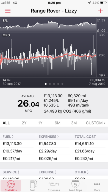The width and height of the screenshot is (108, 192).
Task: Select the Statistics gauge icon
Action: (x=11, y=184)
